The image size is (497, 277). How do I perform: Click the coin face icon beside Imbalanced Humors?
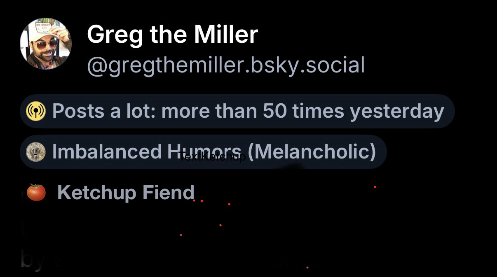pyautogui.click(x=36, y=152)
